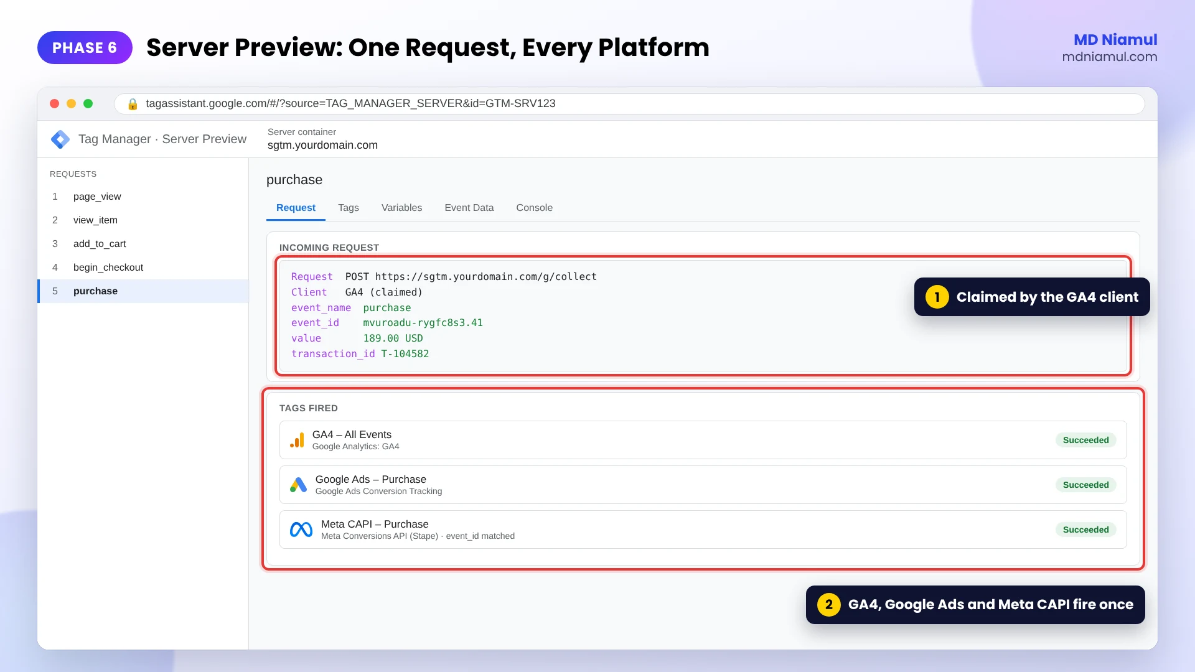
Task: Select the purchase request in sidebar
Action: 143,291
